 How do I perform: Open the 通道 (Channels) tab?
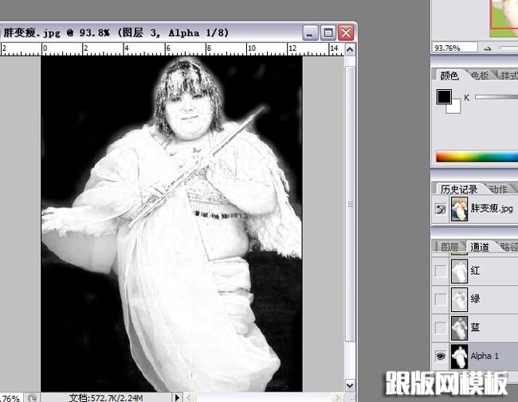pos(480,247)
